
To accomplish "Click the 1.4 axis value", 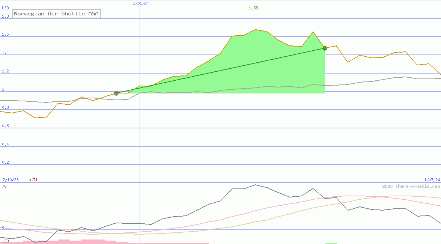I will (x=5, y=53).
